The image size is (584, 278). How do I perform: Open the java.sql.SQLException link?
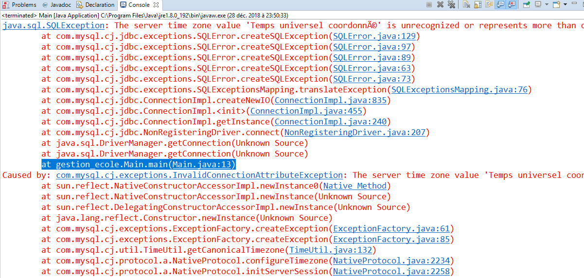pyautogui.click(x=53, y=25)
